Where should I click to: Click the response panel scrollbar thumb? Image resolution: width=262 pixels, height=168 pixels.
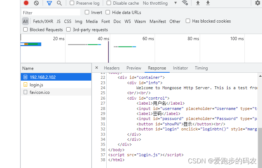tap(260, 148)
